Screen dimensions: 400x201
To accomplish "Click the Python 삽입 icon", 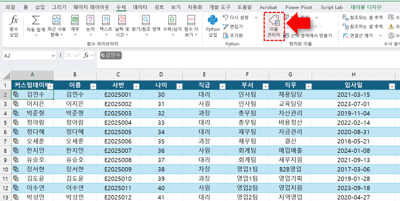I will [213, 21].
